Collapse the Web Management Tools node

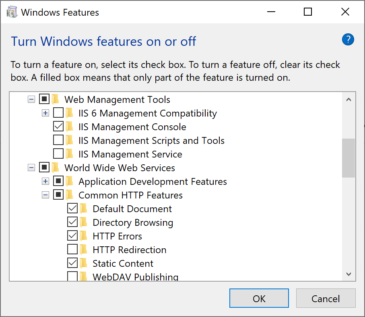point(31,100)
